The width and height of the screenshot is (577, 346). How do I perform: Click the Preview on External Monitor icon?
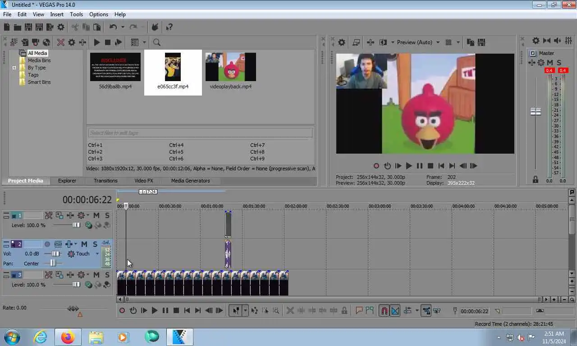[x=356, y=42]
